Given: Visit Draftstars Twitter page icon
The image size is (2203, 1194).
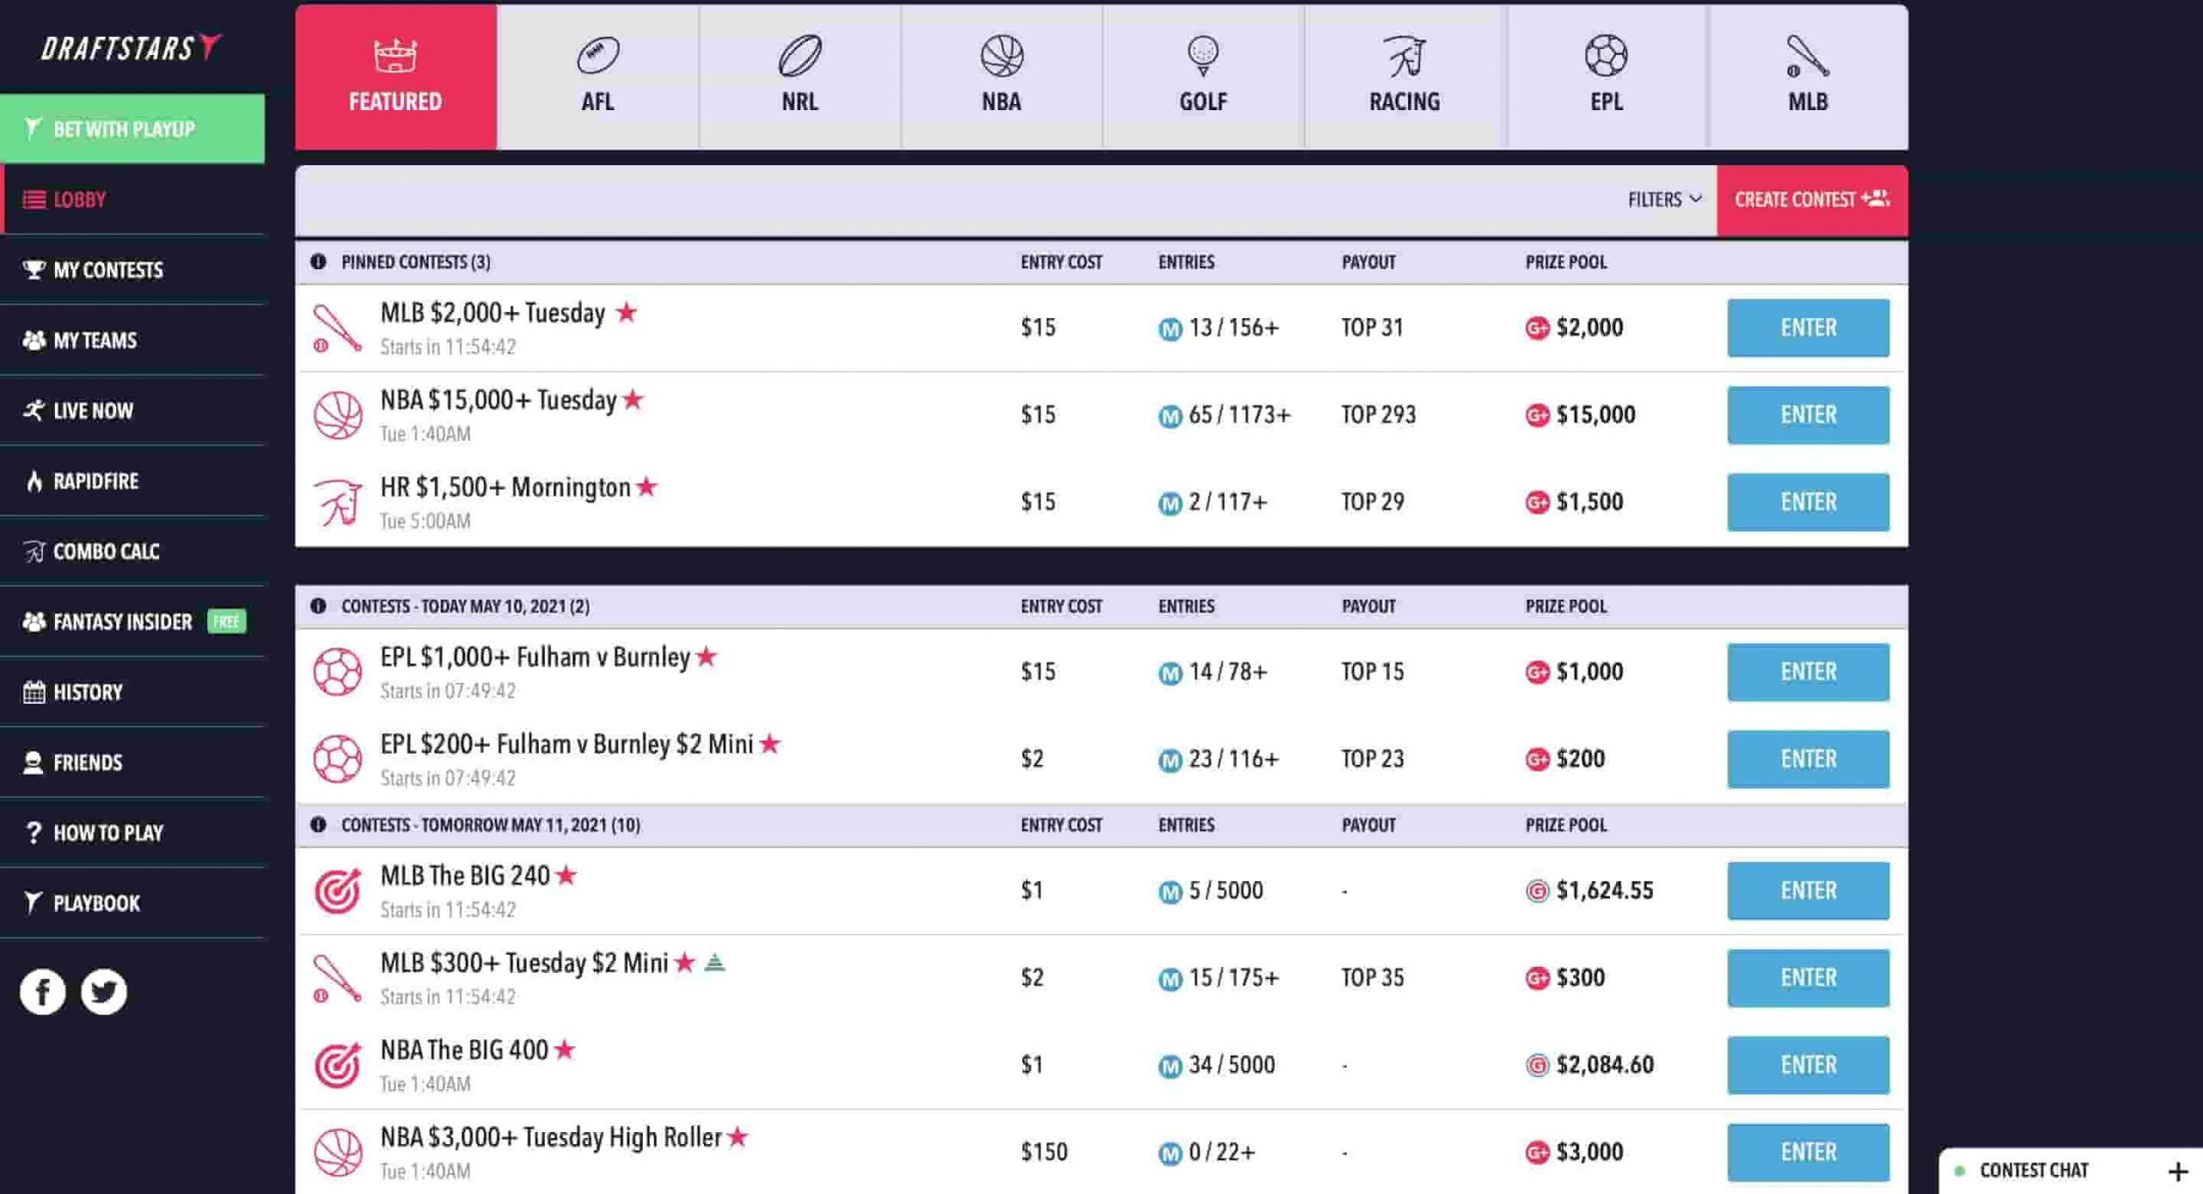Looking at the screenshot, I should click(x=103, y=992).
